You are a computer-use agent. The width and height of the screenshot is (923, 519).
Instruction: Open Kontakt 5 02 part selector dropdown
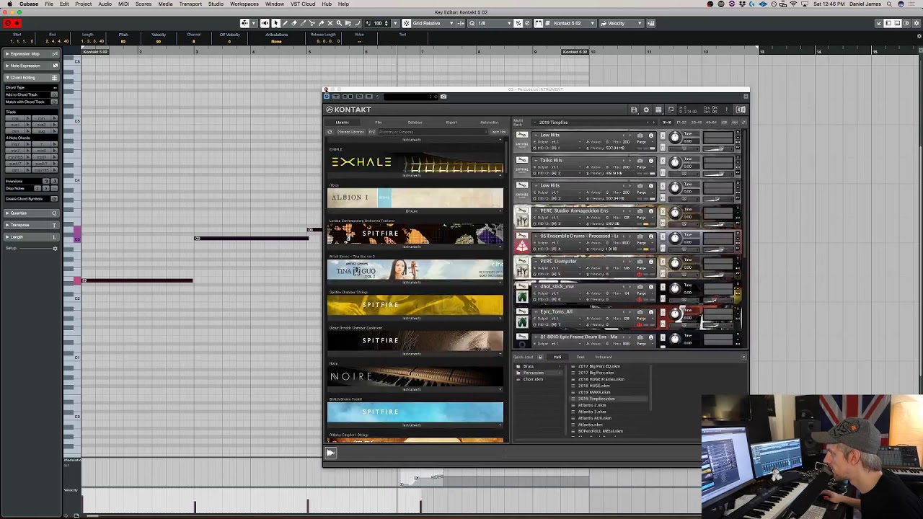coord(574,23)
